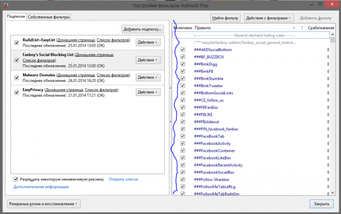
Task: Toggle checkbox for ###BmkDigg rule
Action: coord(183,64)
